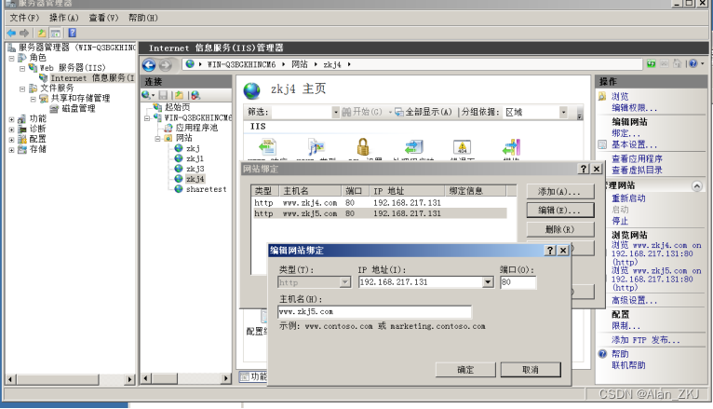Viewport: 713px width, 409px height.
Task: Open the SSL settings padlock icon
Action: [363, 147]
